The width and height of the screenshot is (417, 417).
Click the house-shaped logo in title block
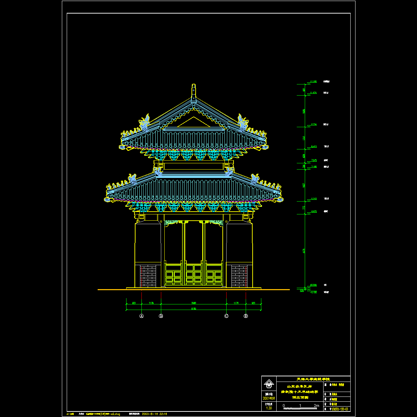point(268,384)
